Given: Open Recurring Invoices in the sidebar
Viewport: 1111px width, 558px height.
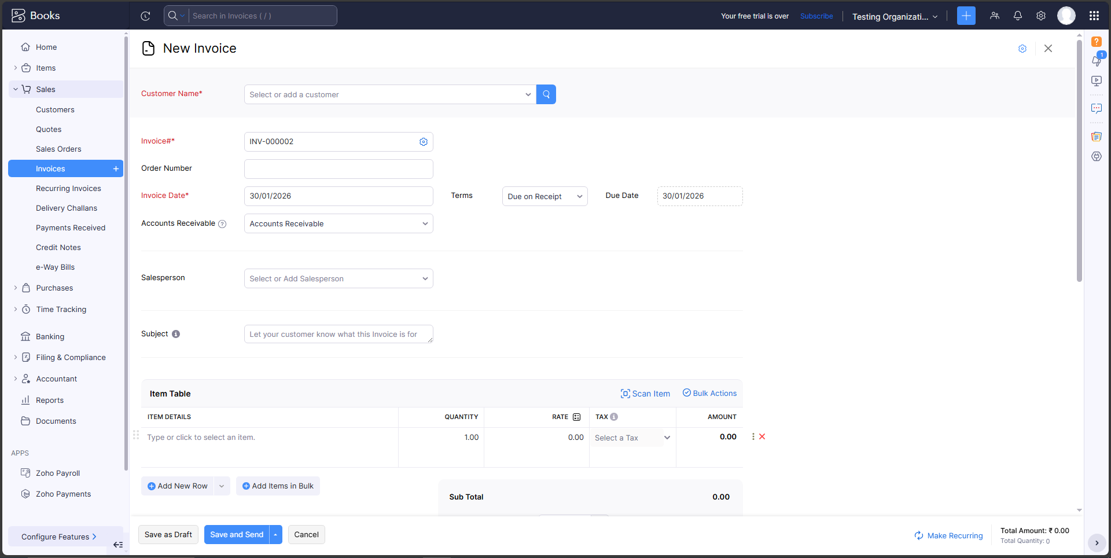Looking at the screenshot, I should [x=68, y=188].
